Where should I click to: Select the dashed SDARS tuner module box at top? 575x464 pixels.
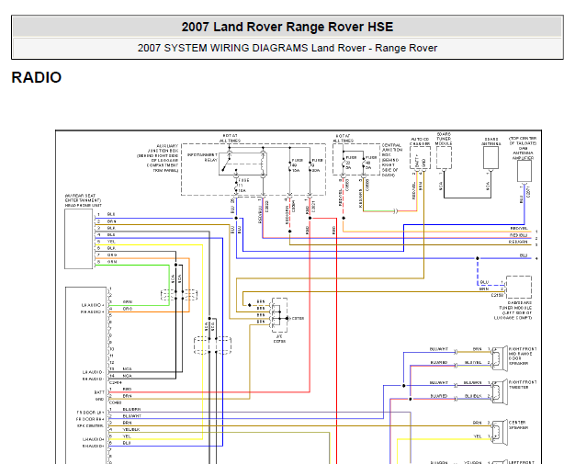tap(444, 158)
